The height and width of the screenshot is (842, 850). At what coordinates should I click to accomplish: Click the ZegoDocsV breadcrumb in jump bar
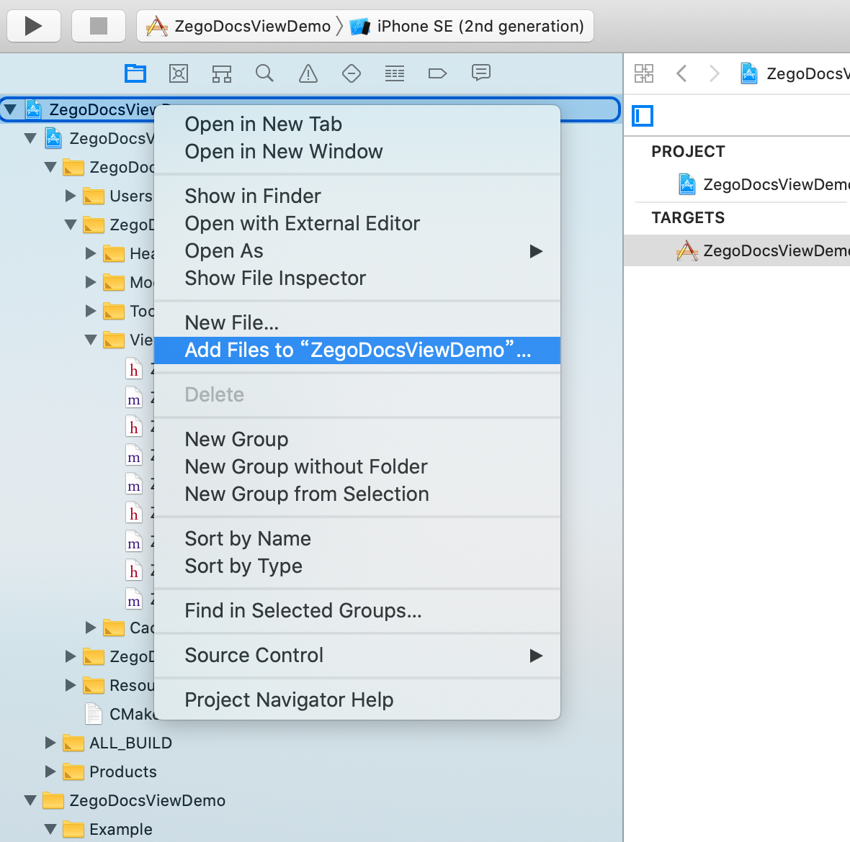click(x=795, y=73)
